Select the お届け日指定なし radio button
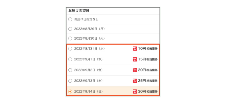This screenshot has height=104, width=226. 70,19
